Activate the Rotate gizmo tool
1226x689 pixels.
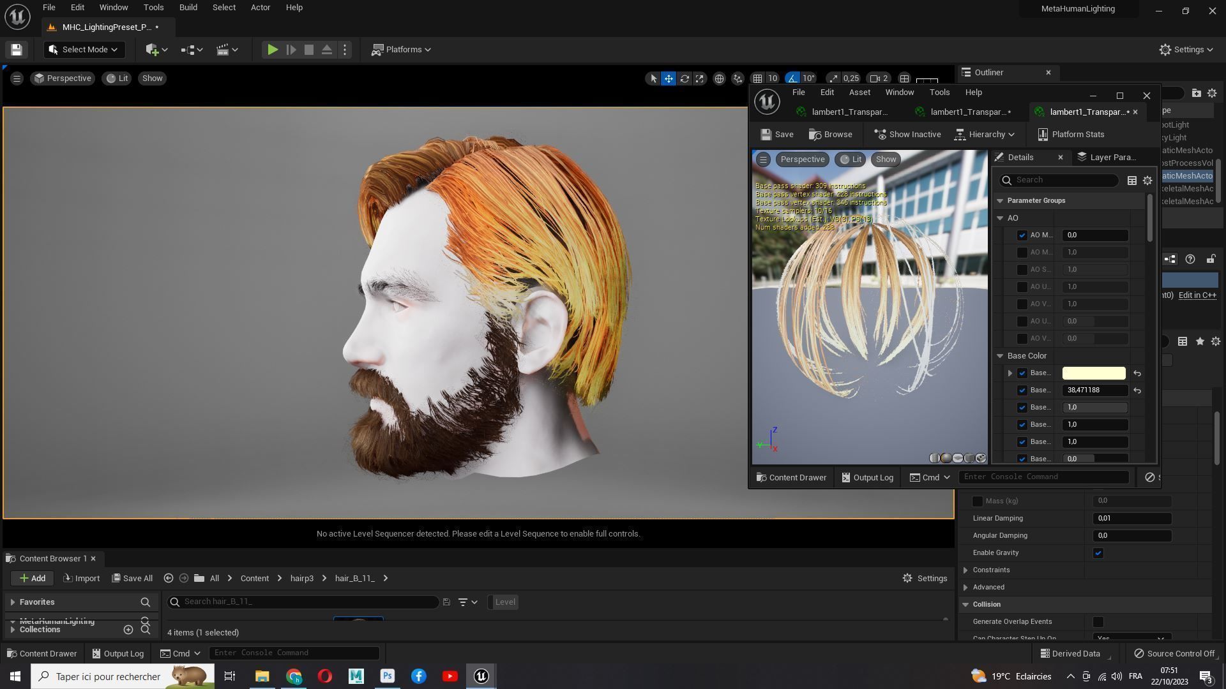[685, 78]
